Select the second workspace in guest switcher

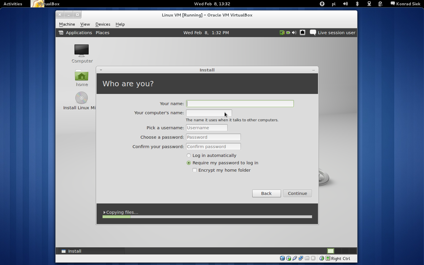click(338, 251)
